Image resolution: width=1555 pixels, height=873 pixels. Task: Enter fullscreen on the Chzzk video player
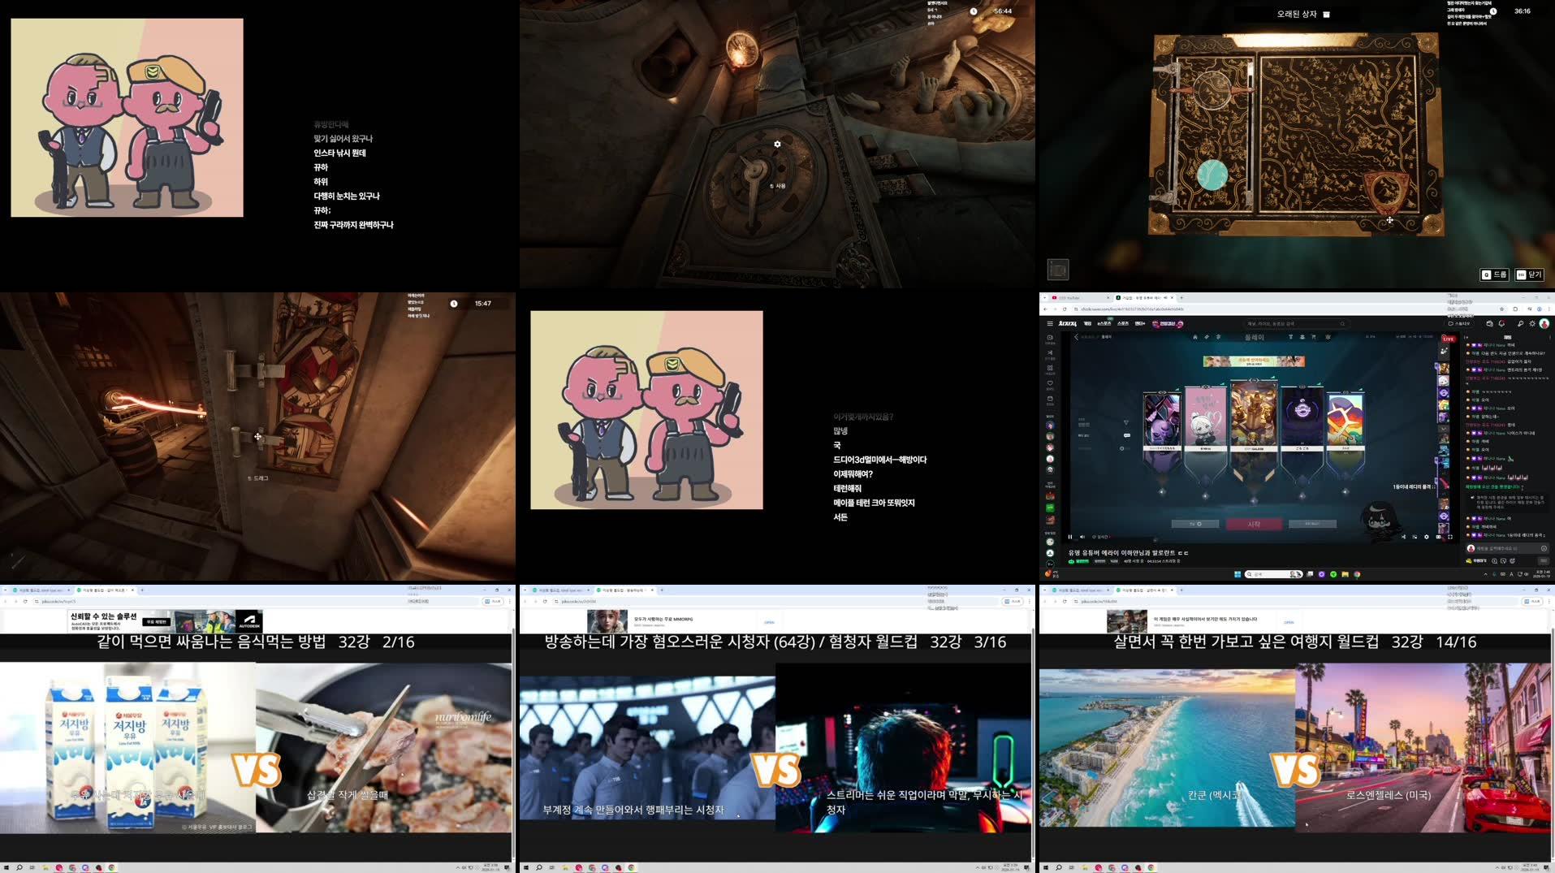click(x=1450, y=537)
